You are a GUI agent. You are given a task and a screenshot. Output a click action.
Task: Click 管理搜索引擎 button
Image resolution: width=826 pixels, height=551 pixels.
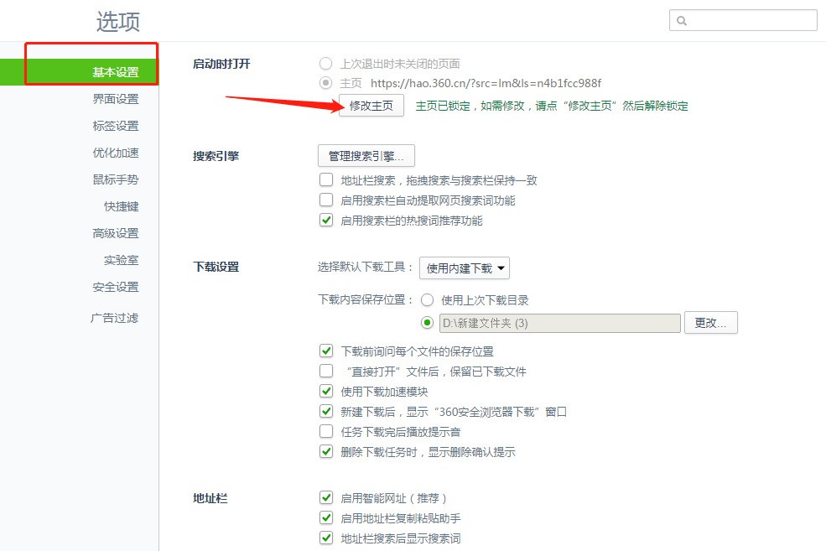[366, 156]
